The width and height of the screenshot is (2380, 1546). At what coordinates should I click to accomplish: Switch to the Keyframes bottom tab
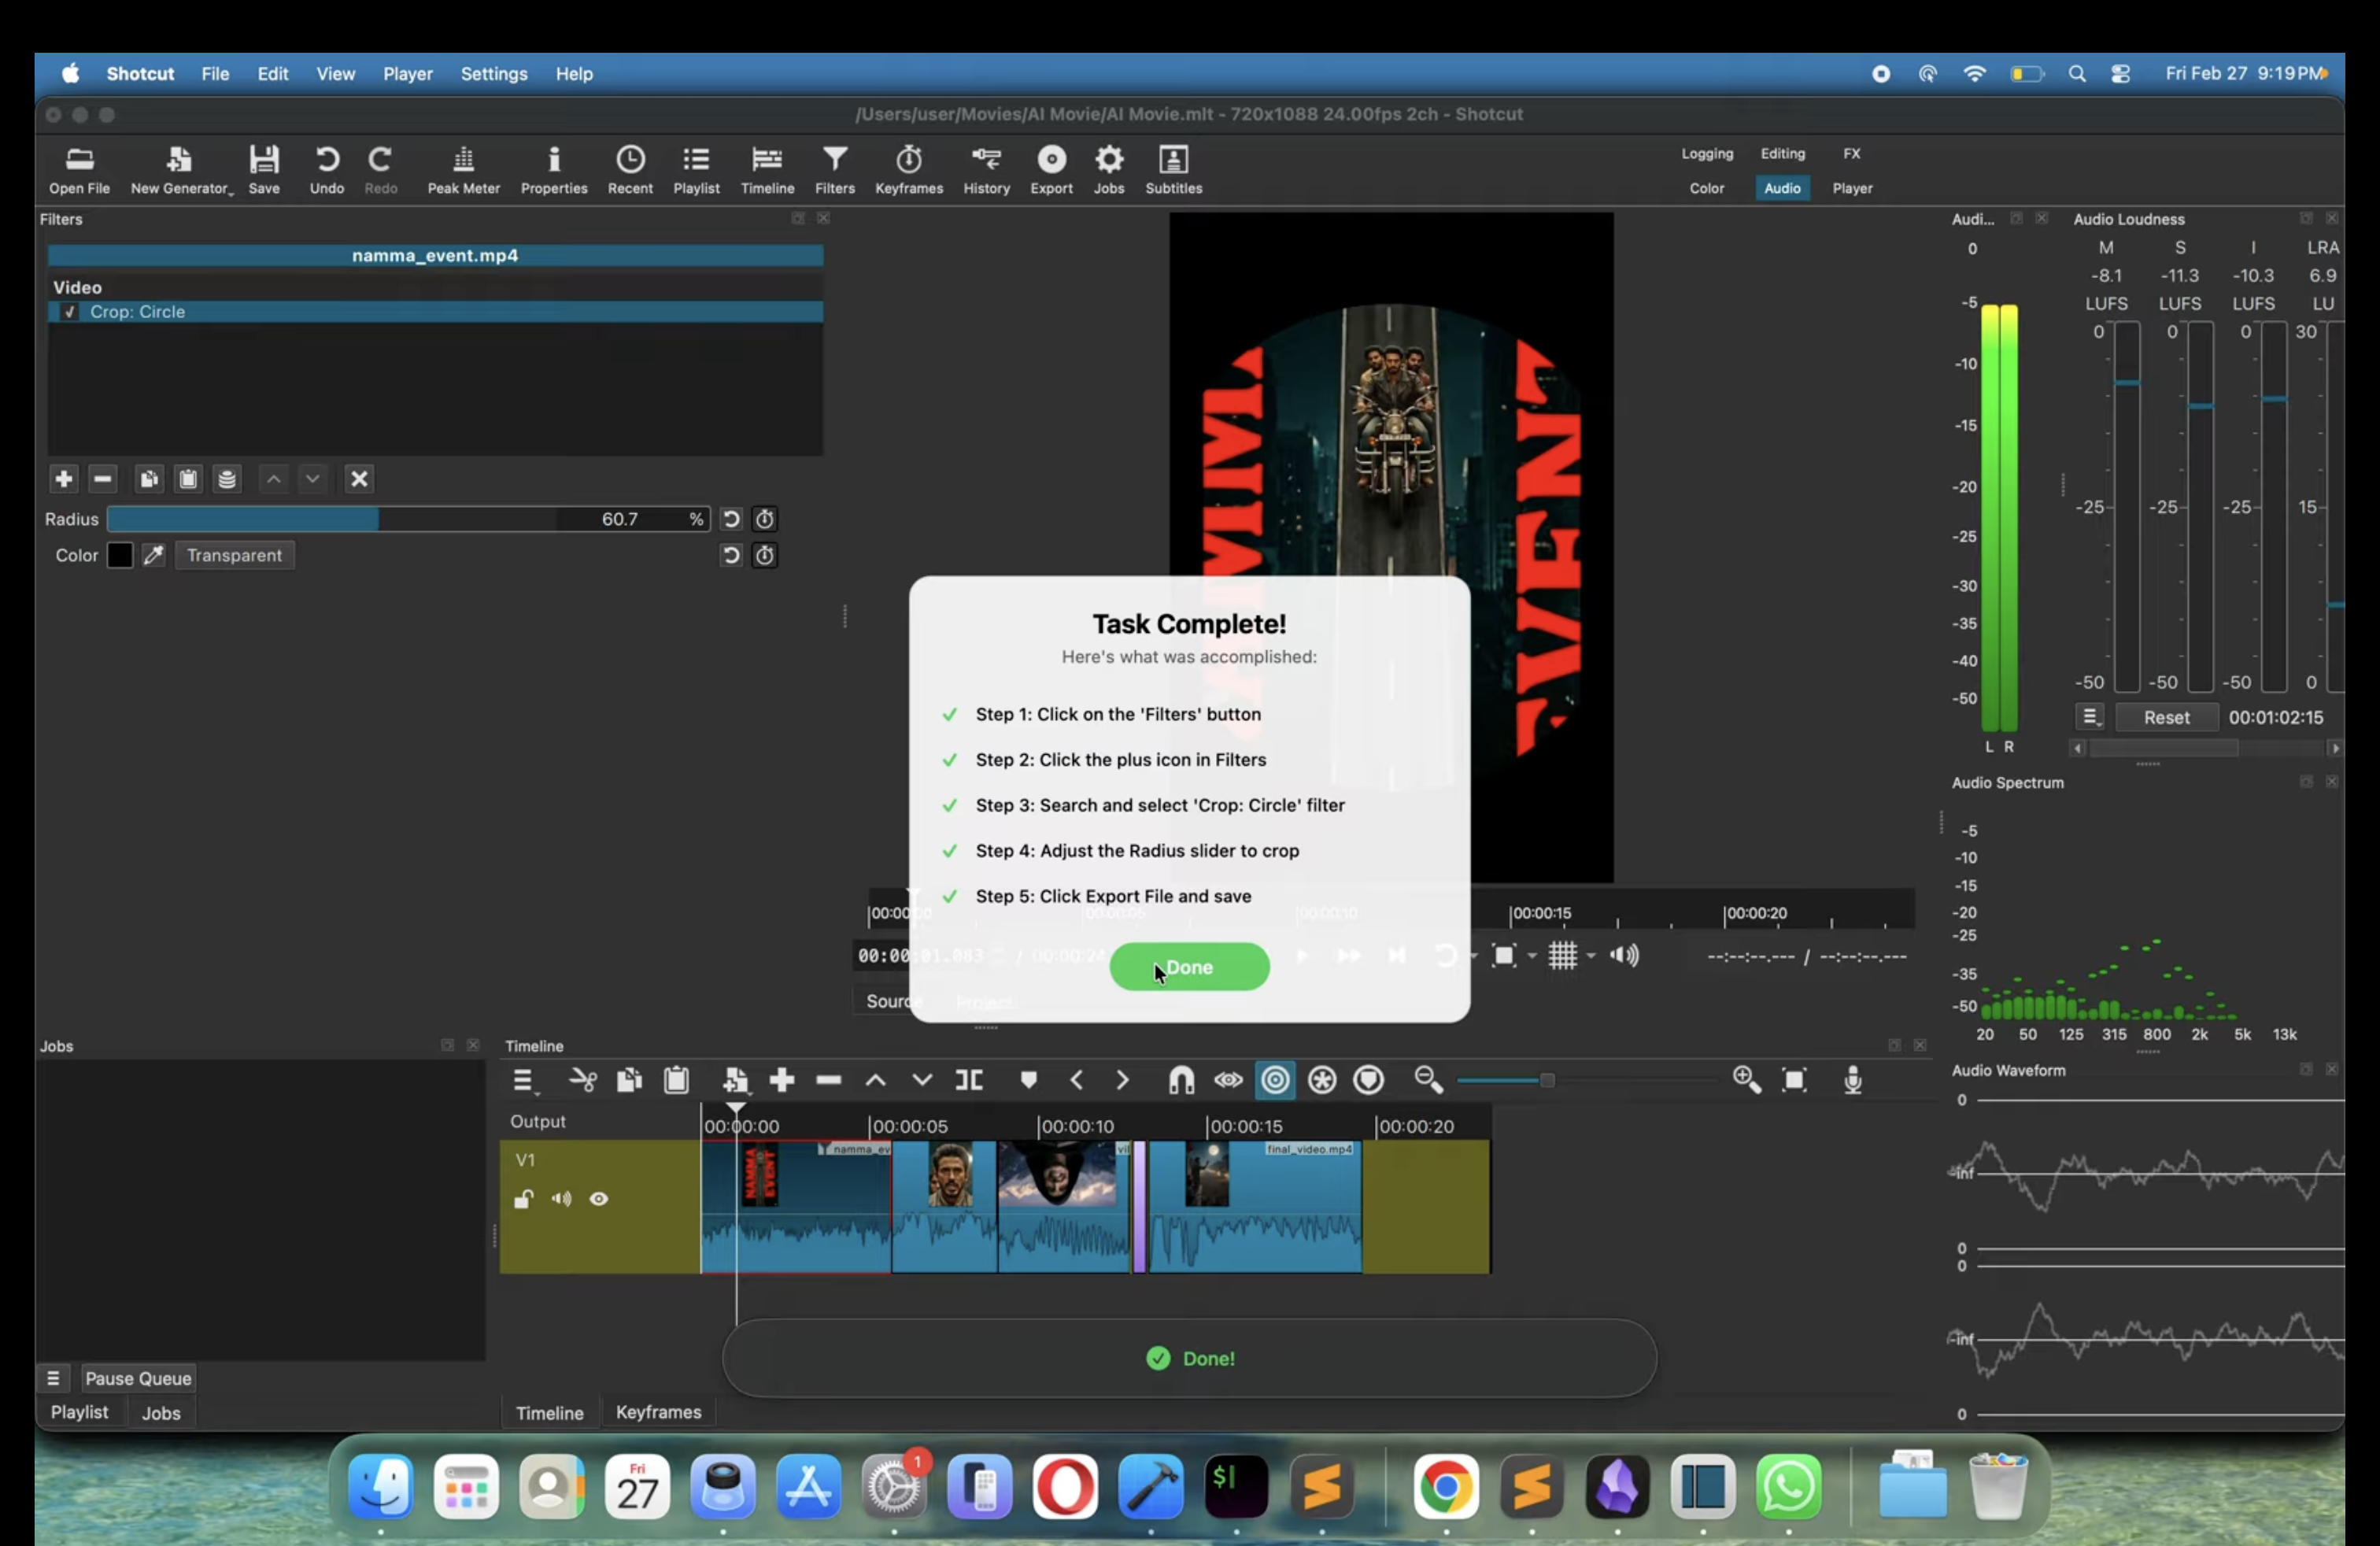pyautogui.click(x=658, y=1412)
